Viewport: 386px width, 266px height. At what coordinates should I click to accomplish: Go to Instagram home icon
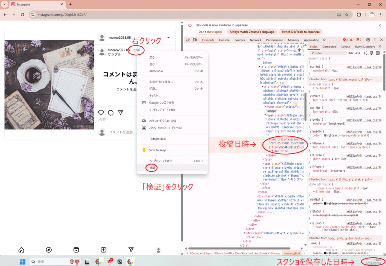tap(21, 250)
